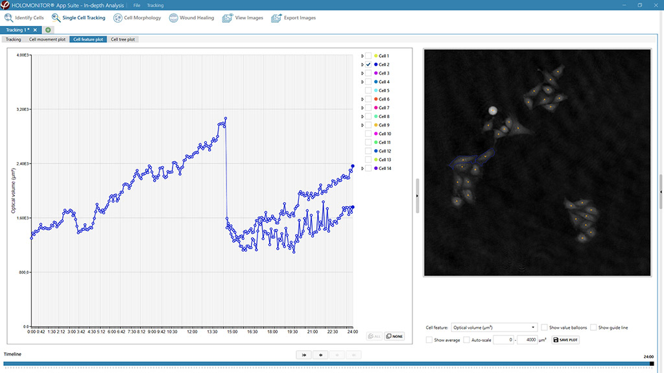Uncheck the Cell 2 checkbox

[x=368, y=64]
